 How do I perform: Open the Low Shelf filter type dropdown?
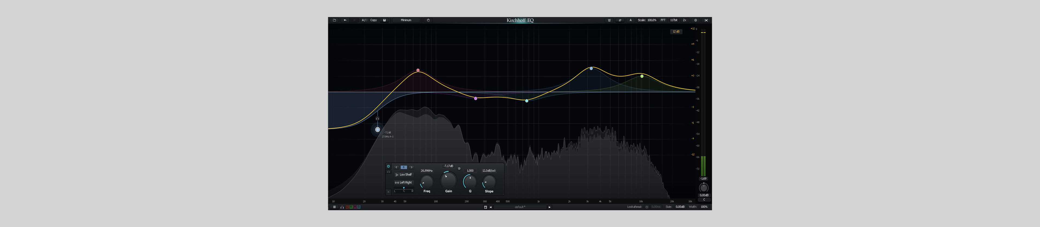pos(404,175)
